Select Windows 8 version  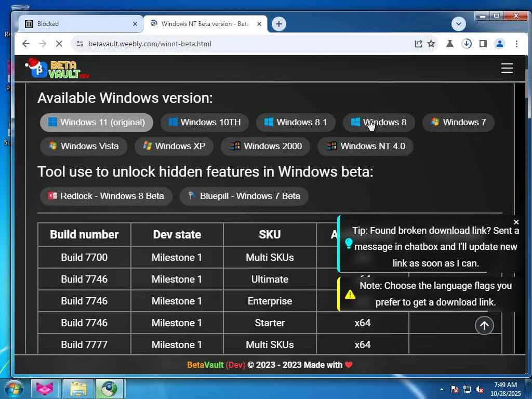(379, 122)
